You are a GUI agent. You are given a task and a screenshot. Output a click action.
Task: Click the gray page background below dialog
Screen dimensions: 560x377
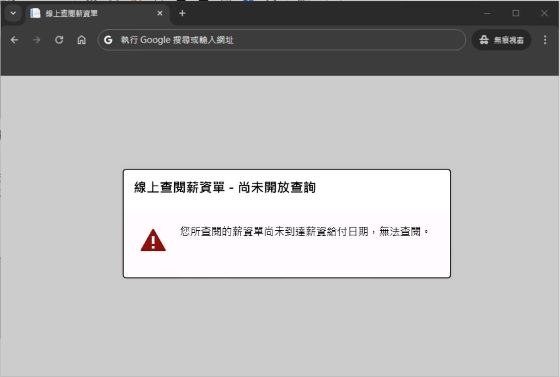[x=287, y=326]
